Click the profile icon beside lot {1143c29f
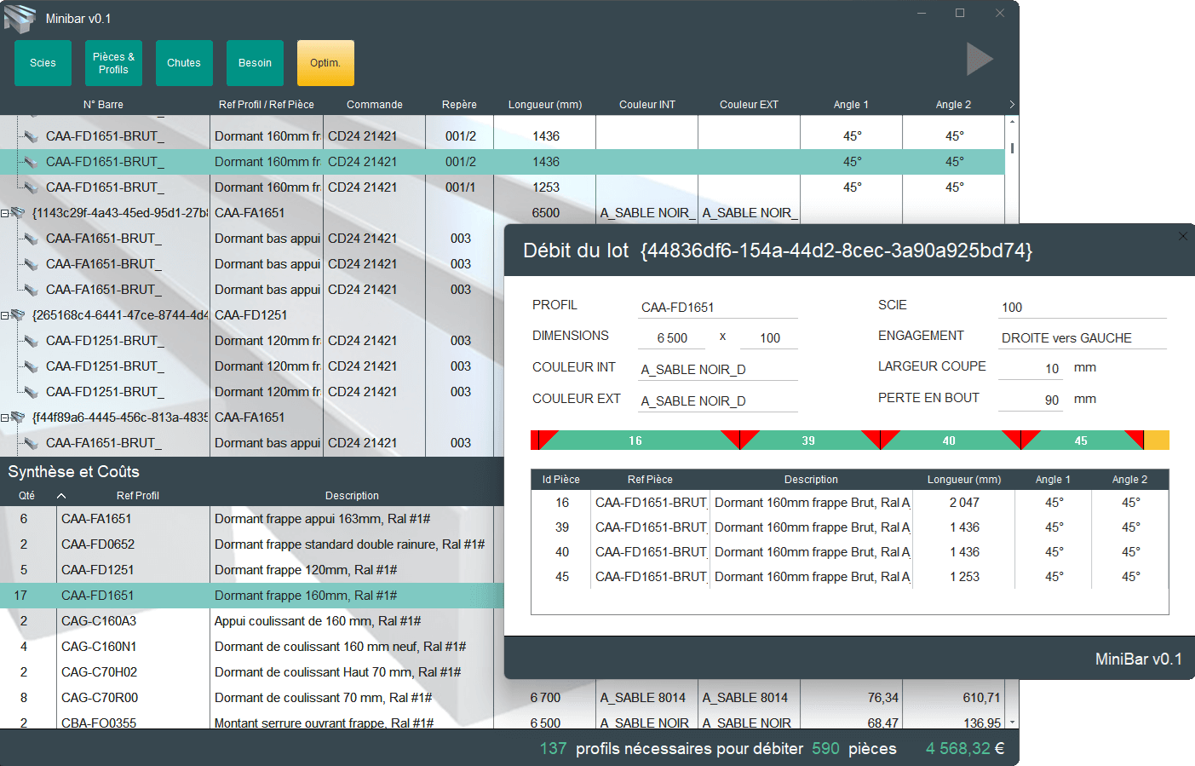Screen dimensions: 1195x766 (18, 213)
